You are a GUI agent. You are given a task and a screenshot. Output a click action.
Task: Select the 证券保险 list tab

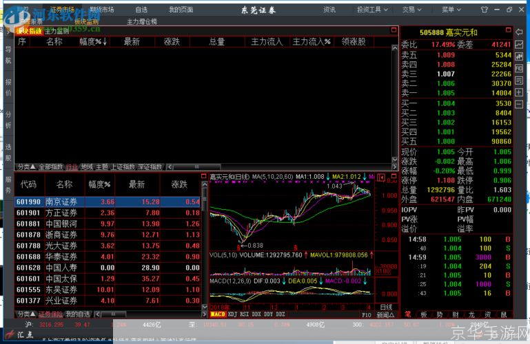coord(50,314)
